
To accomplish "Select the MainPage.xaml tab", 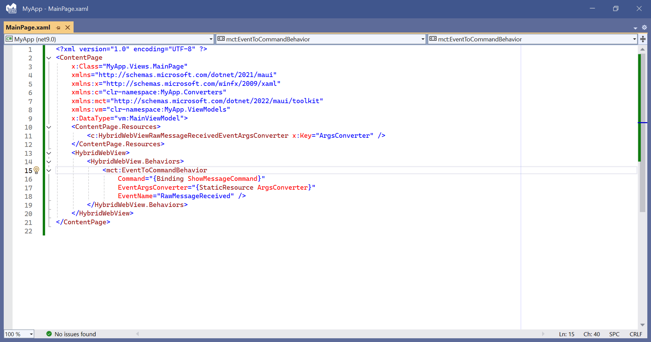I will click(28, 27).
